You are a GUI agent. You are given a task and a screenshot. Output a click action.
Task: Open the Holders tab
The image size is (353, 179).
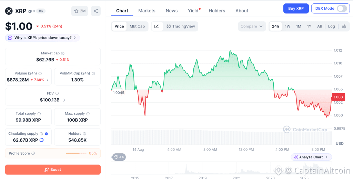click(x=217, y=11)
